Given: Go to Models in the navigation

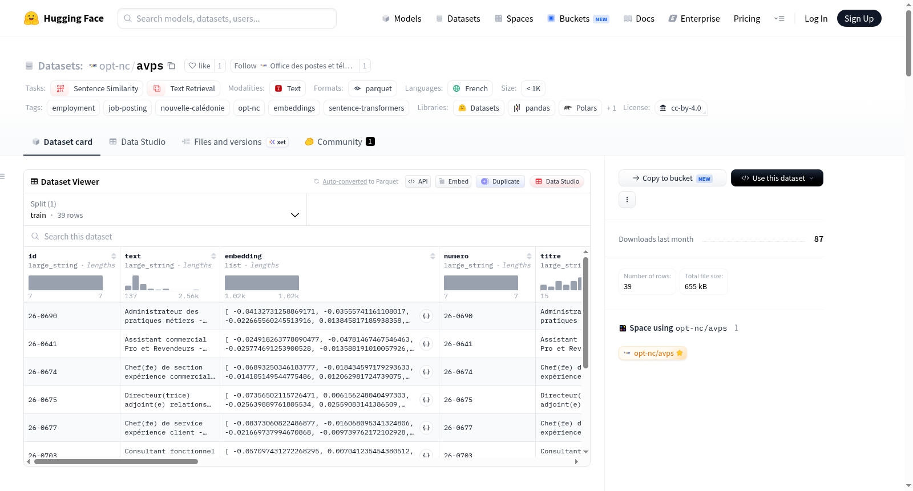Looking at the screenshot, I should click(x=402, y=18).
